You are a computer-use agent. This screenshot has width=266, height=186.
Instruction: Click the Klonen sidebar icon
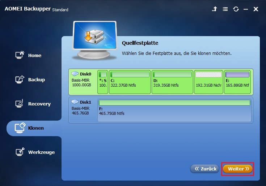coord(20,128)
